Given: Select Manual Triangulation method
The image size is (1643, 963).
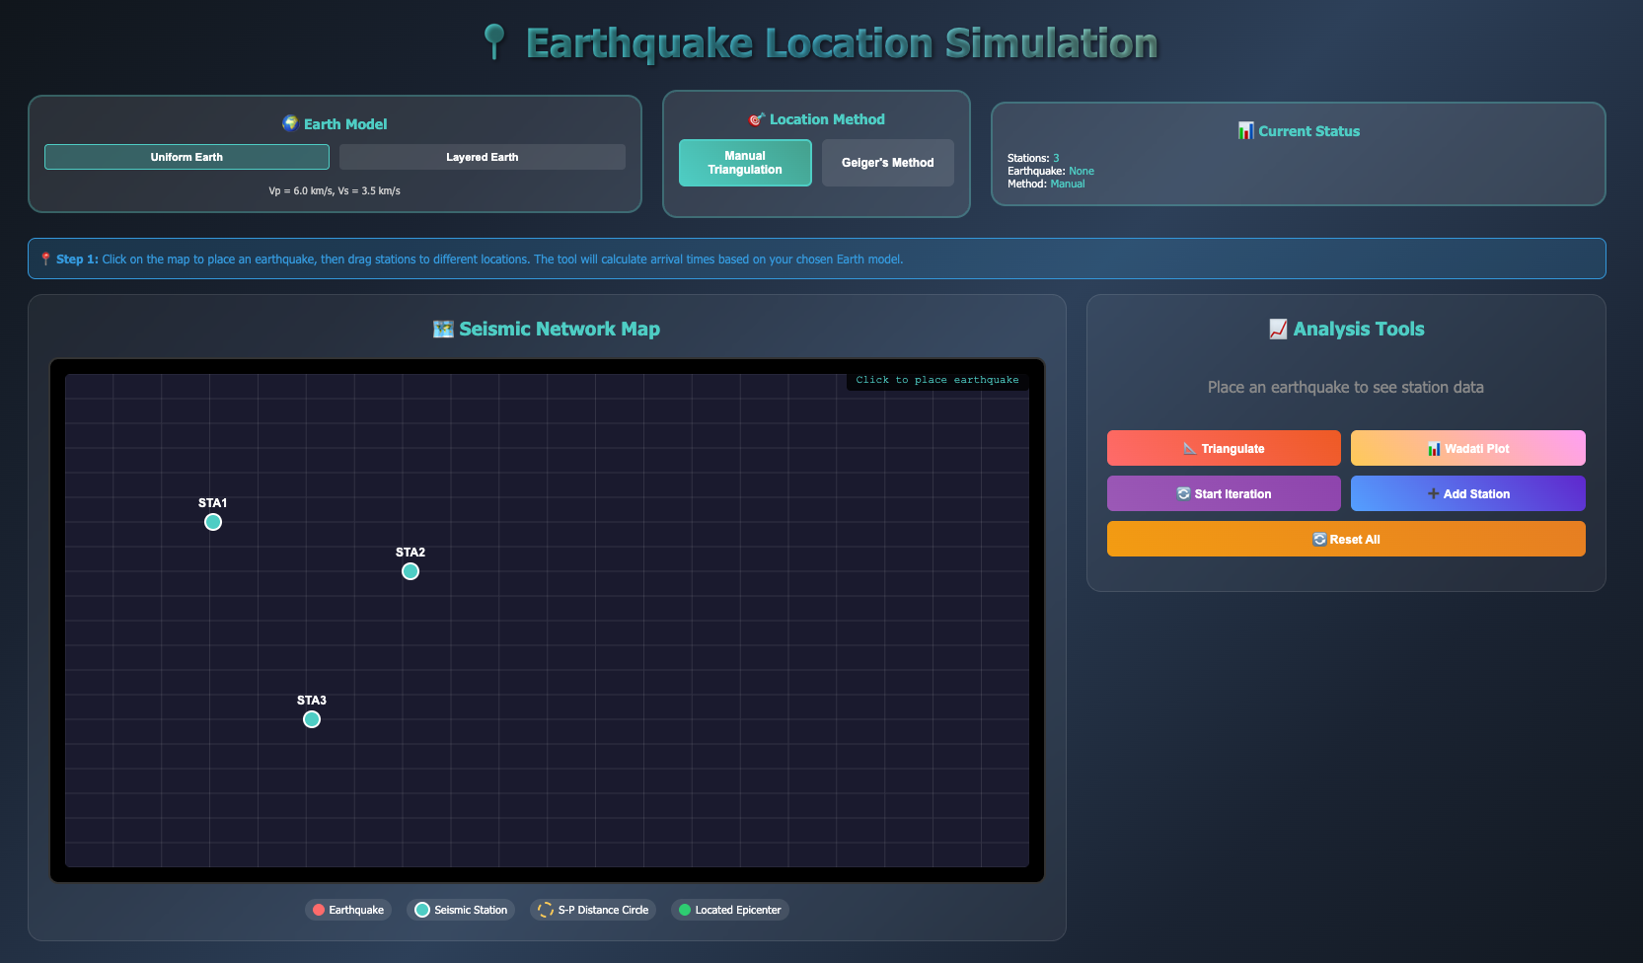Looking at the screenshot, I should [745, 163].
